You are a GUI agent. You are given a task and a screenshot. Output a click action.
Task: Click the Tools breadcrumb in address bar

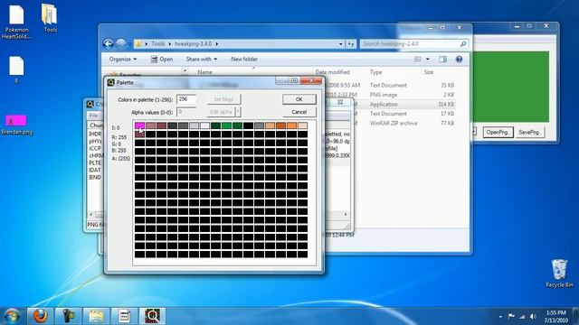pyautogui.click(x=158, y=44)
